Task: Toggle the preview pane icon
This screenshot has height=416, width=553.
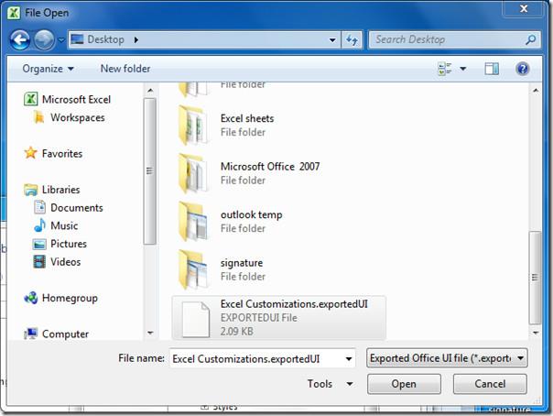Action: [492, 69]
